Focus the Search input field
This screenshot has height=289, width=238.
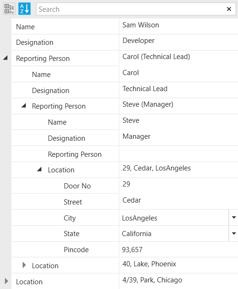(x=130, y=9)
